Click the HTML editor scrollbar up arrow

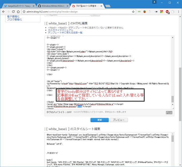click(173, 38)
